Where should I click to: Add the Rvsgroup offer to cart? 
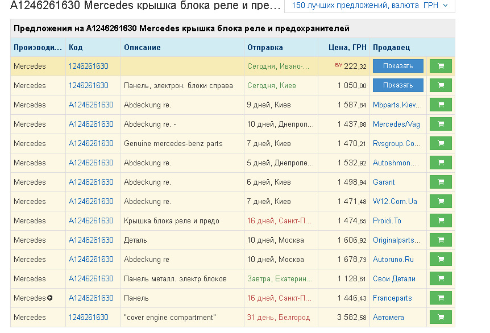click(x=441, y=143)
